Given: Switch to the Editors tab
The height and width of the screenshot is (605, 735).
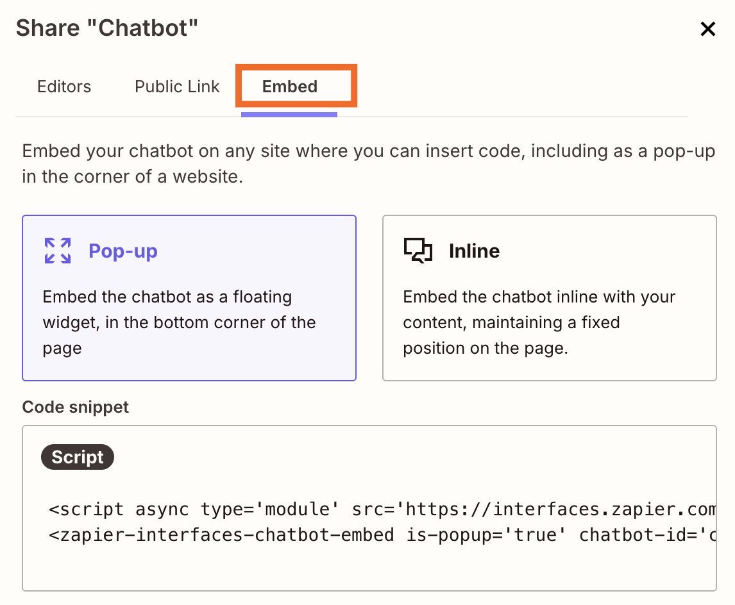Looking at the screenshot, I should coord(63,87).
